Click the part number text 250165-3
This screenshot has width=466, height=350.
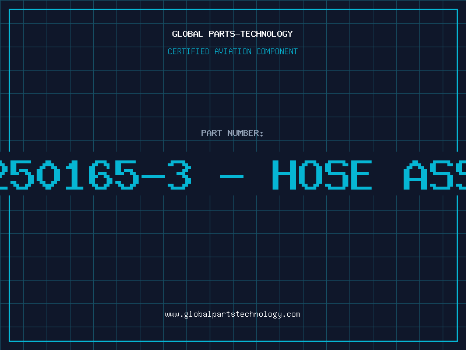click(96, 175)
